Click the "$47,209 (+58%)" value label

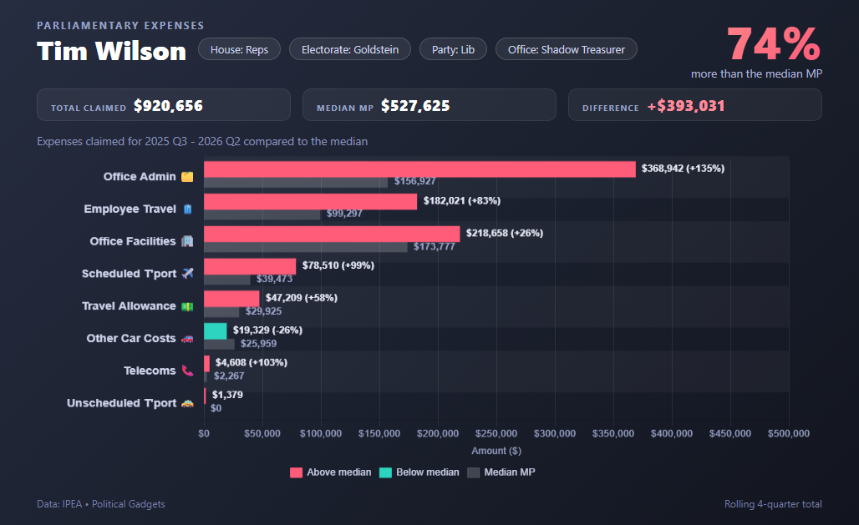click(x=302, y=298)
